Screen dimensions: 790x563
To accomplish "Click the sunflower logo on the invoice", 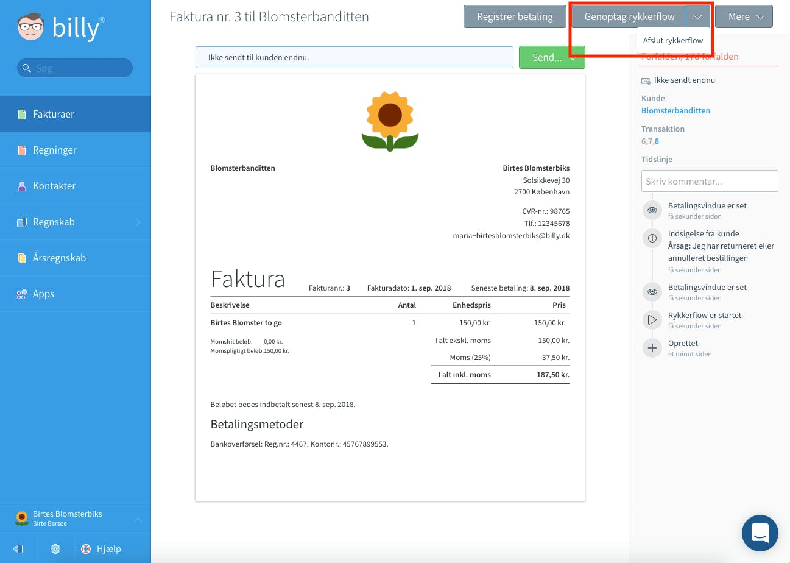I will (390, 121).
